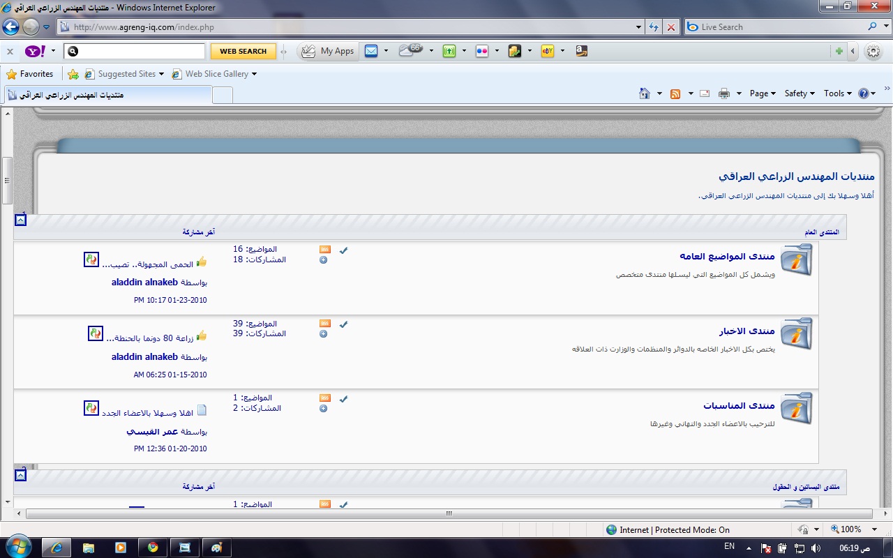Open Google Chrome from the taskbar

click(153, 548)
